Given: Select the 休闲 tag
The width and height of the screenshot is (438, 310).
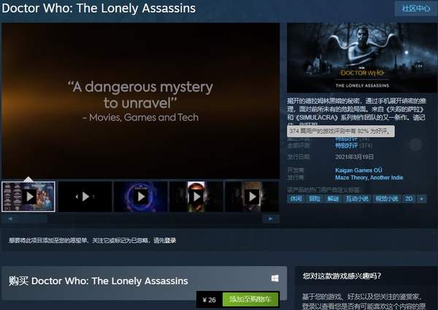Looking at the screenshot, I should [296, 199].
